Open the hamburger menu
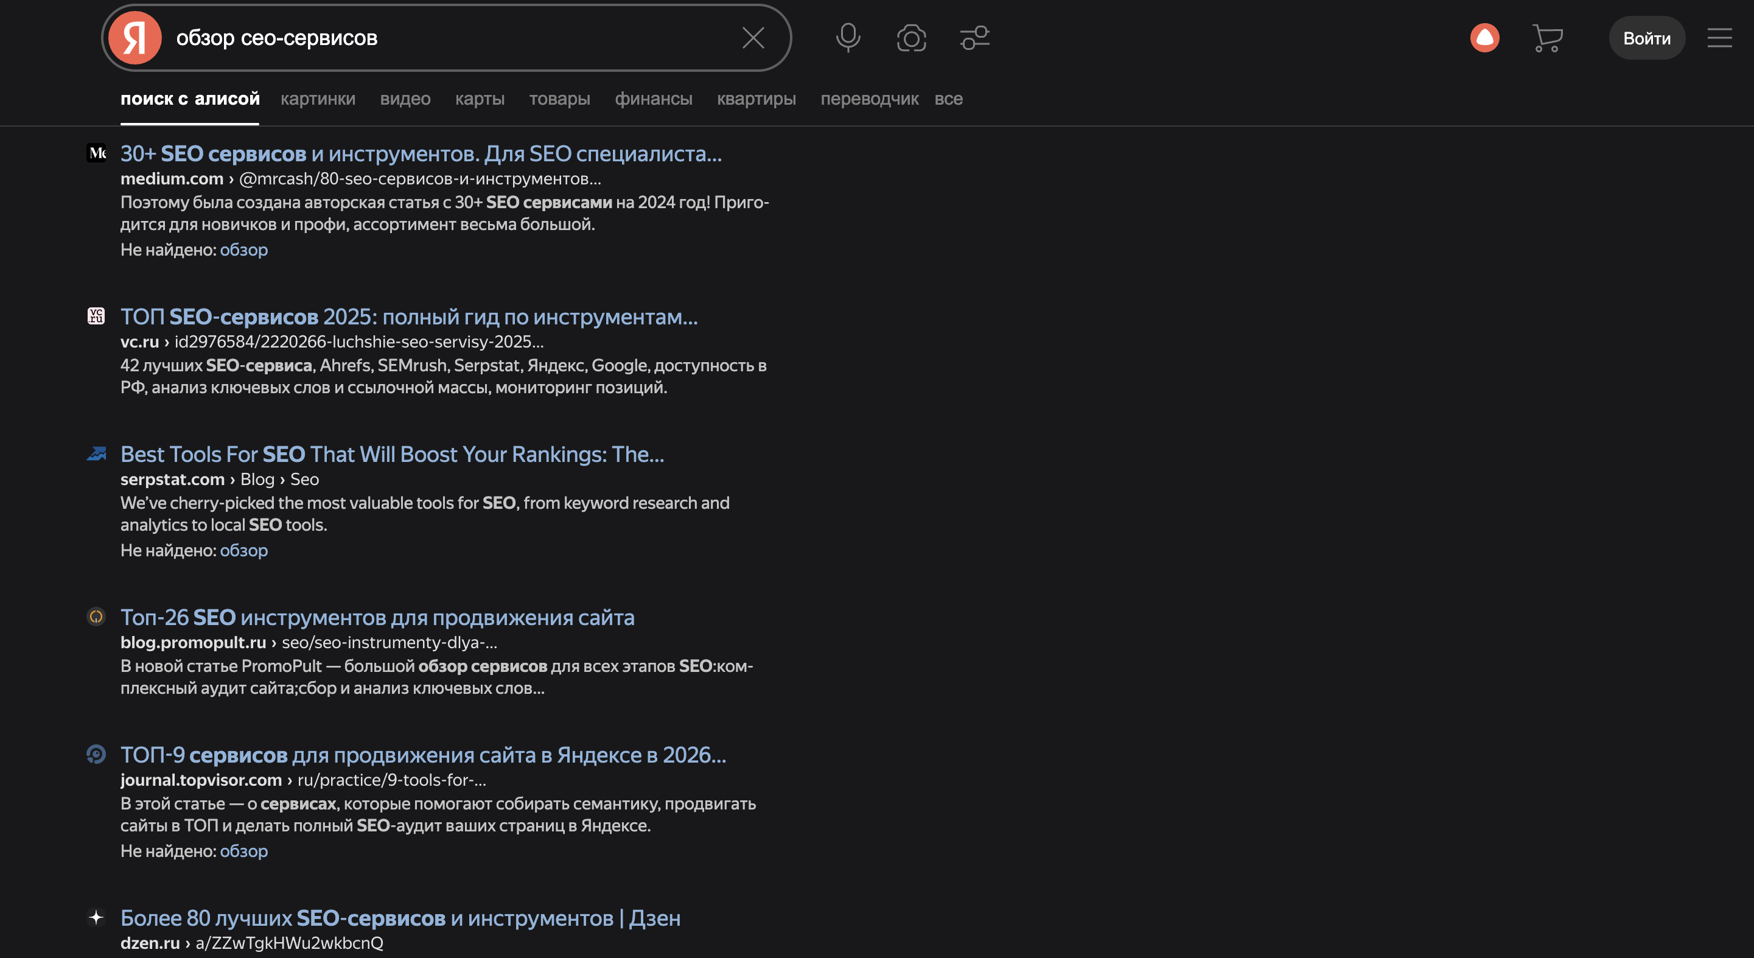Image resolution: width=1754 pixels, height=958 pixels. (1719, 38)
